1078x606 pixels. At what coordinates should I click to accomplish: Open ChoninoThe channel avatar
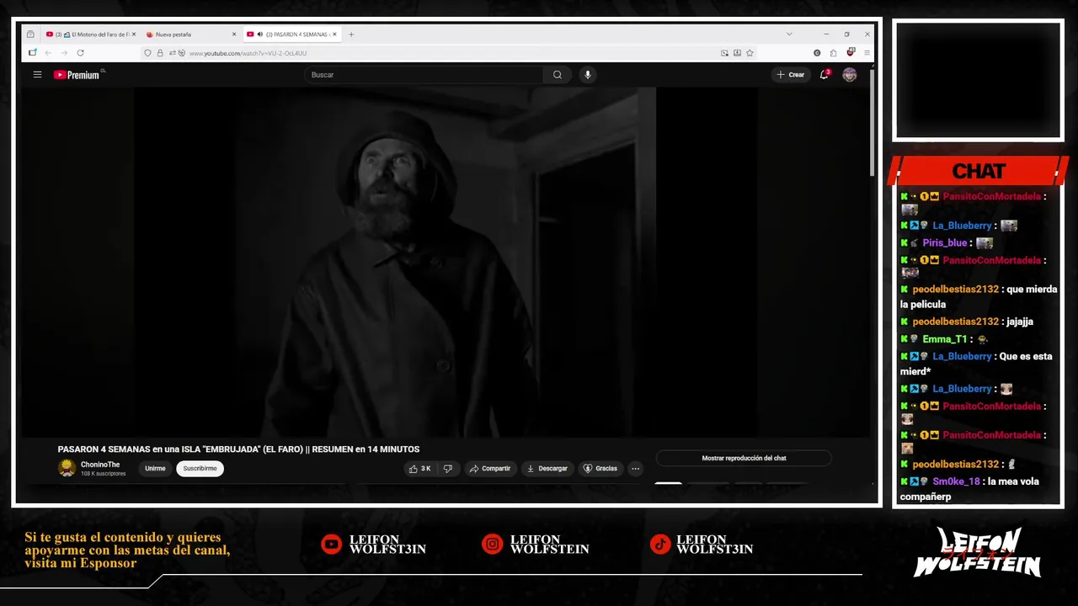67,468
